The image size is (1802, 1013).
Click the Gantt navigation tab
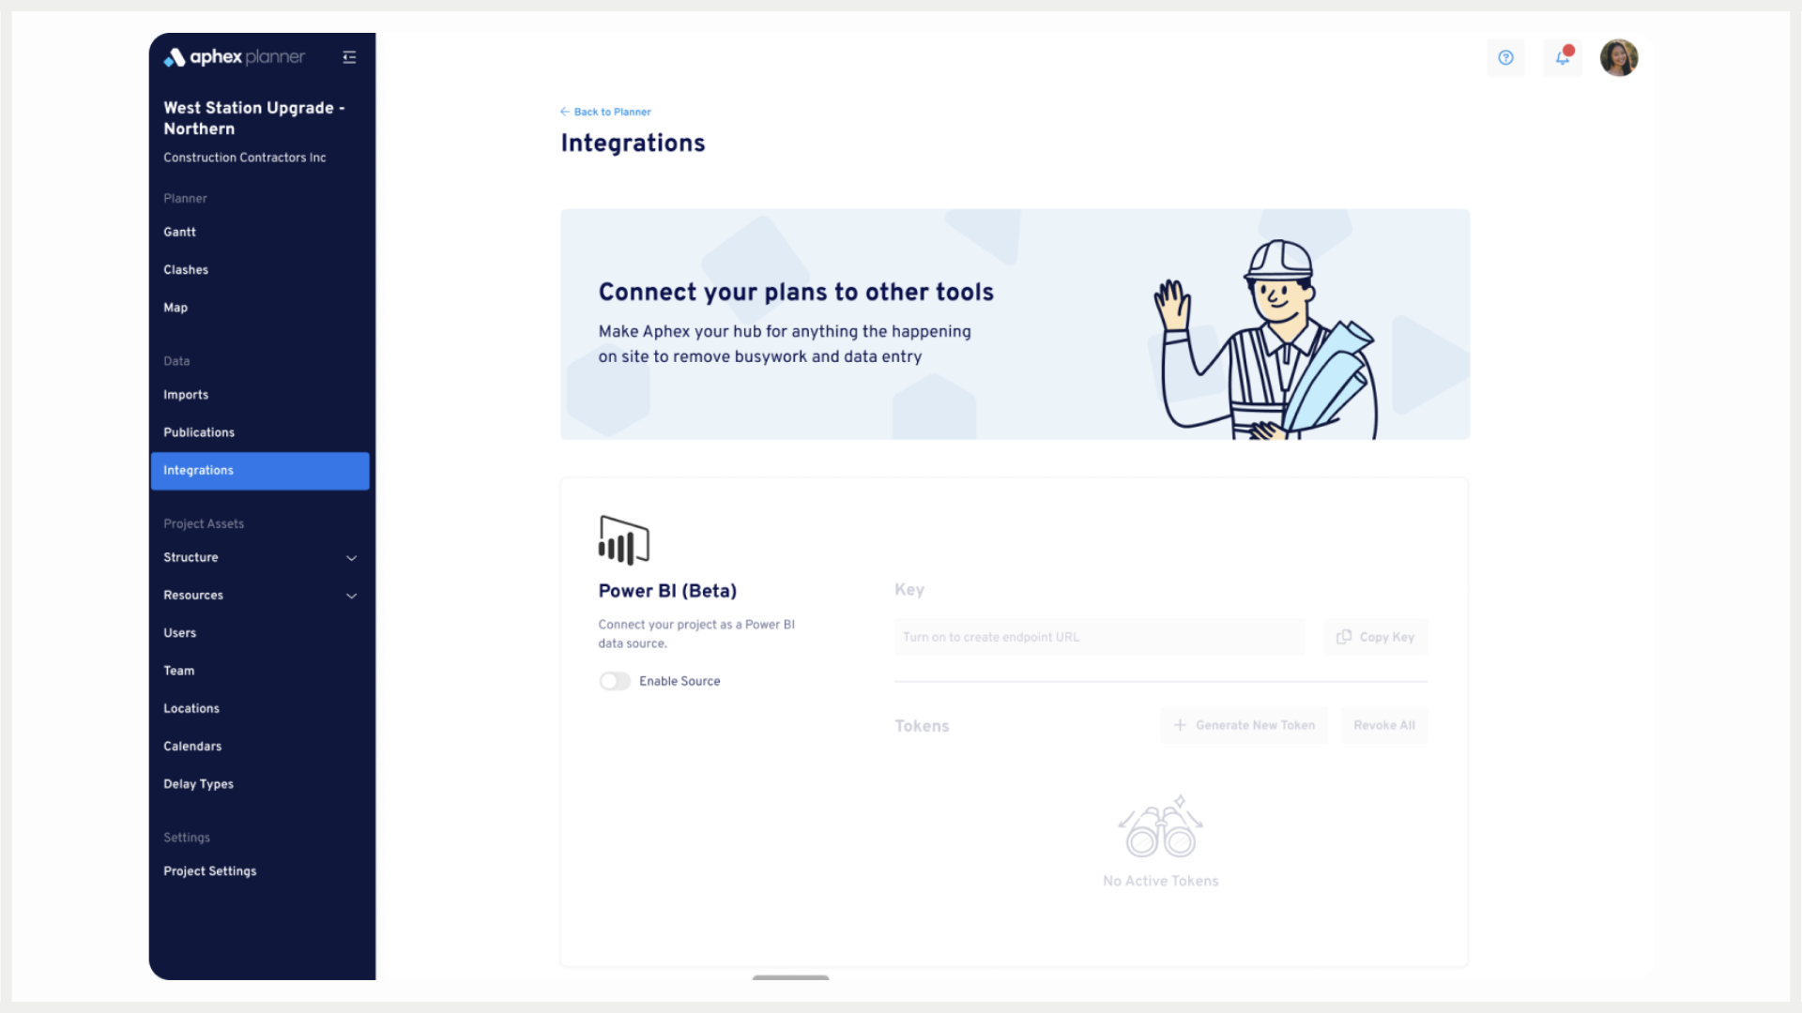pos(178,233)
